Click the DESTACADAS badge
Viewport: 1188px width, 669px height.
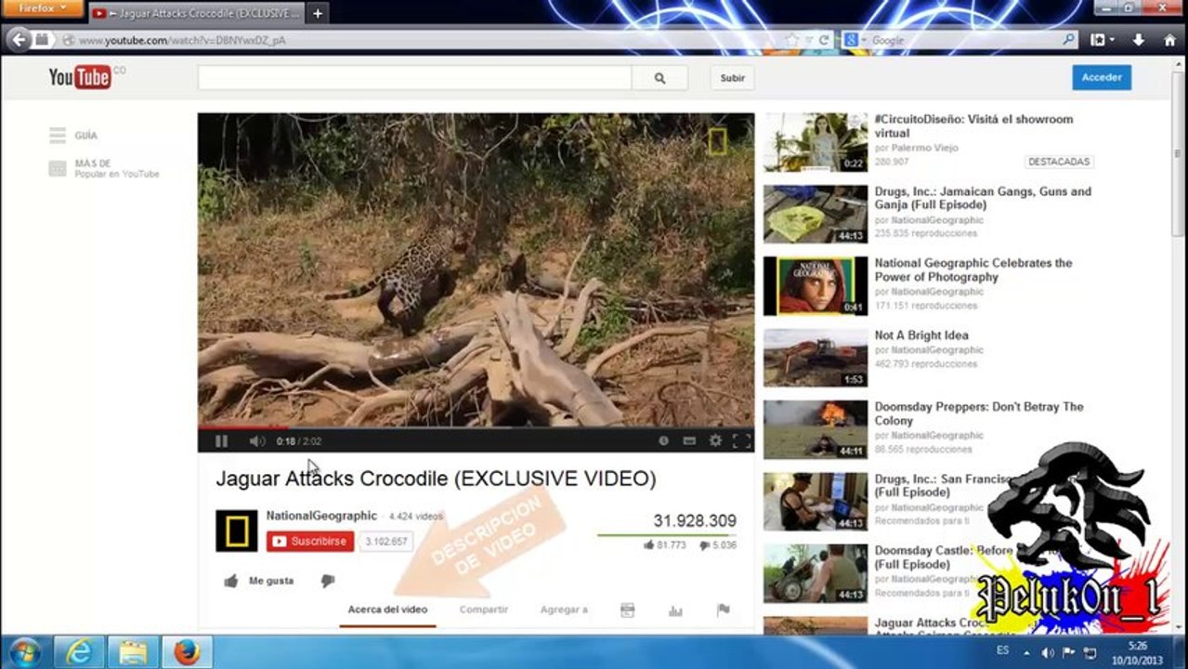1059,162
